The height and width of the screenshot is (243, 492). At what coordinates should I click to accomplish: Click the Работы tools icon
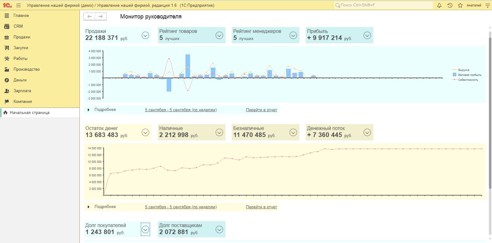pos(7,59)
